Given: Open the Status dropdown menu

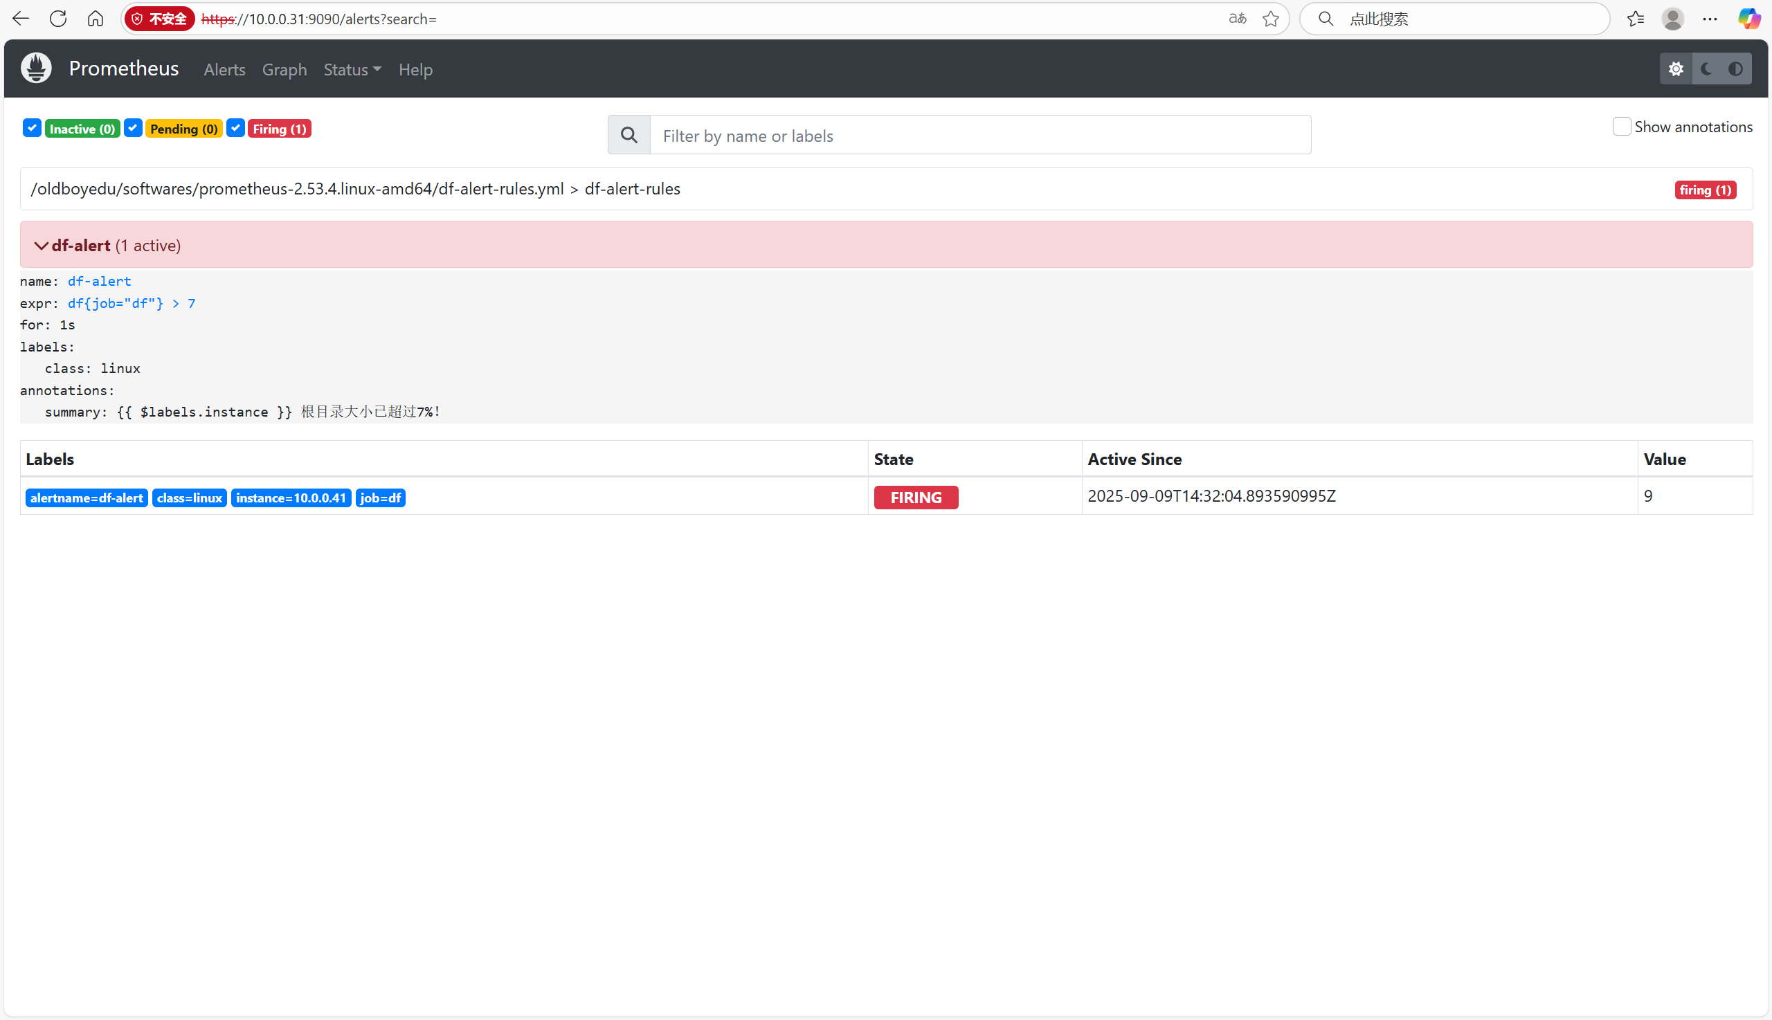Looking at the screenshot, I should 352,69.
